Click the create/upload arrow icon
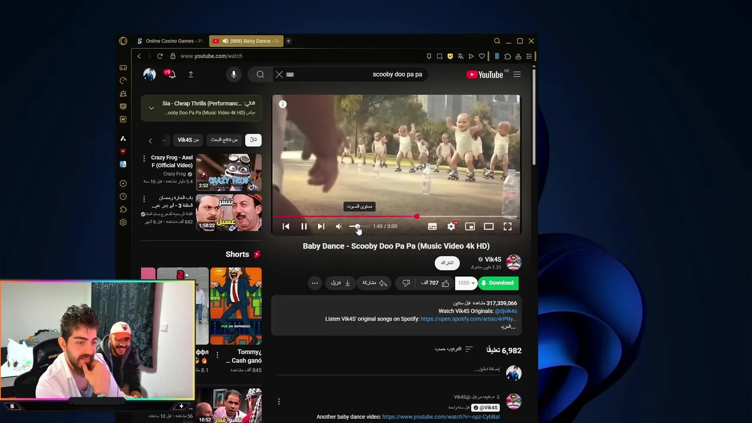Image resolution: width=752 pixels, height=423 pixels. [x=191, y=75]
